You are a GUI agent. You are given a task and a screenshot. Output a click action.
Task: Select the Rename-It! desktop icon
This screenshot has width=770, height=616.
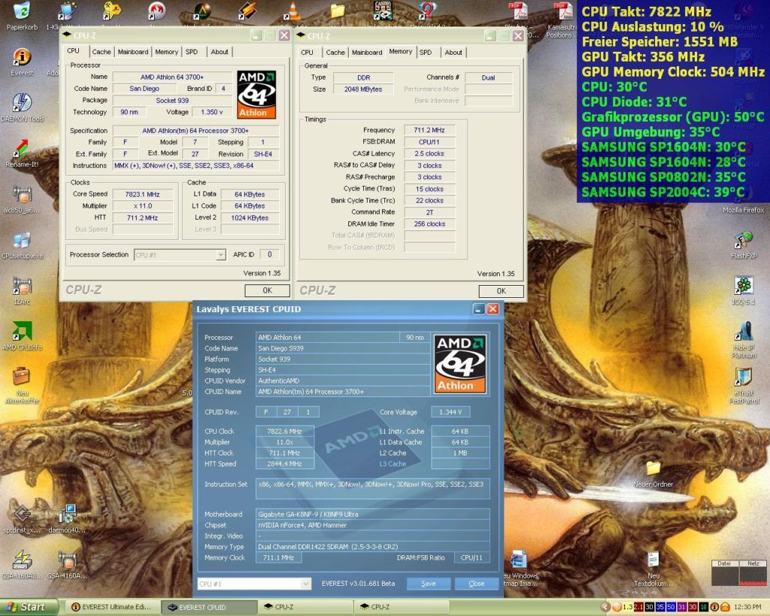[22, 148]
